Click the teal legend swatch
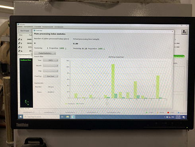 coord(77,103)
